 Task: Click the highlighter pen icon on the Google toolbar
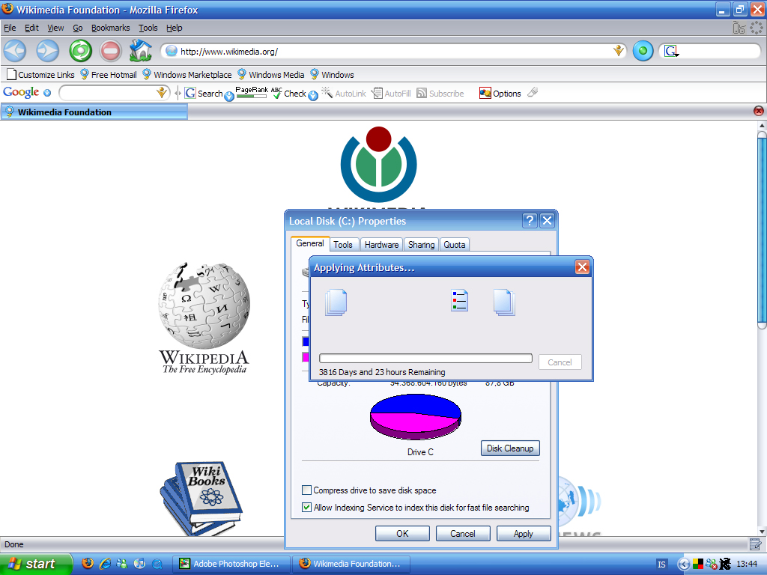533,92
